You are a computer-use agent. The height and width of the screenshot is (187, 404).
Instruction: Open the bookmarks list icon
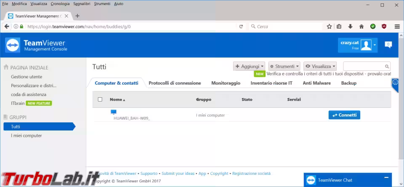pos(339,26)
